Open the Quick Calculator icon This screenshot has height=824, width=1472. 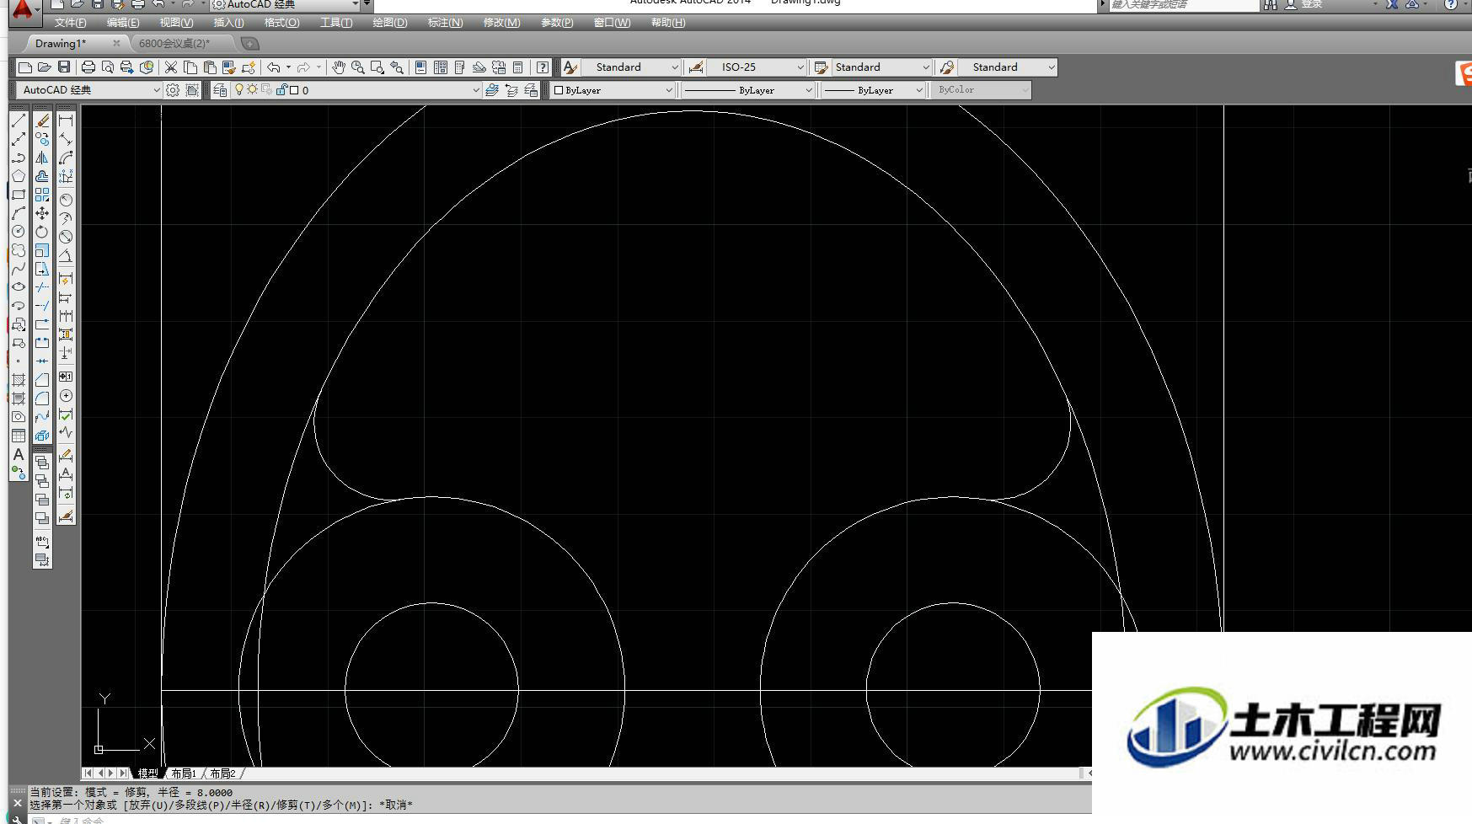click(x=518, y=67)
